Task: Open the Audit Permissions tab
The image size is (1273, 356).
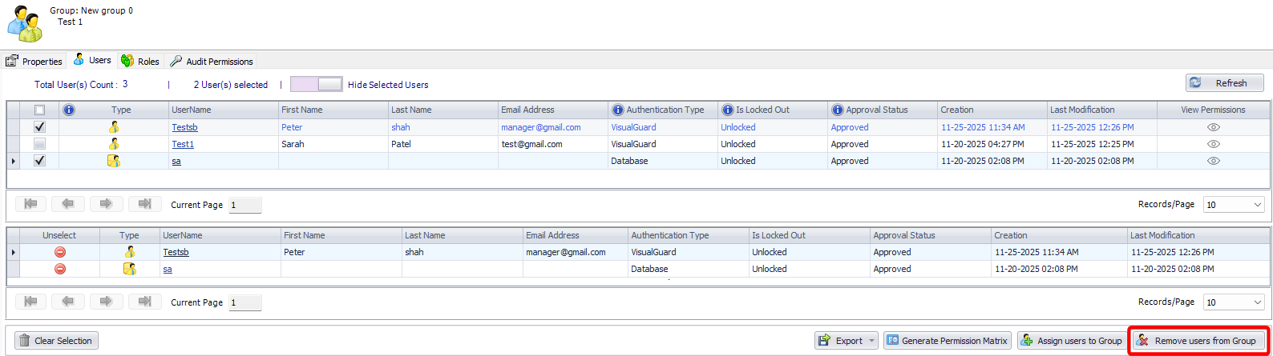Action: pos(212,61)
